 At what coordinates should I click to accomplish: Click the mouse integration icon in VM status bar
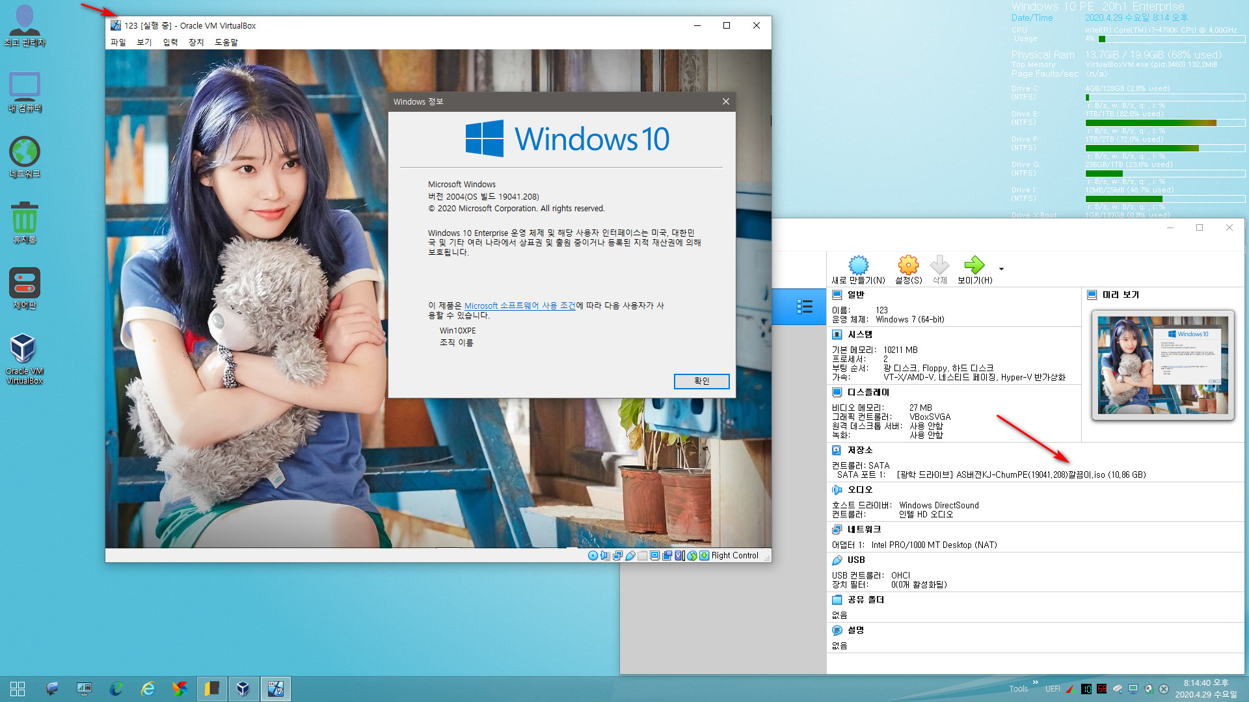pyautogui.click(x=692, y=556)
